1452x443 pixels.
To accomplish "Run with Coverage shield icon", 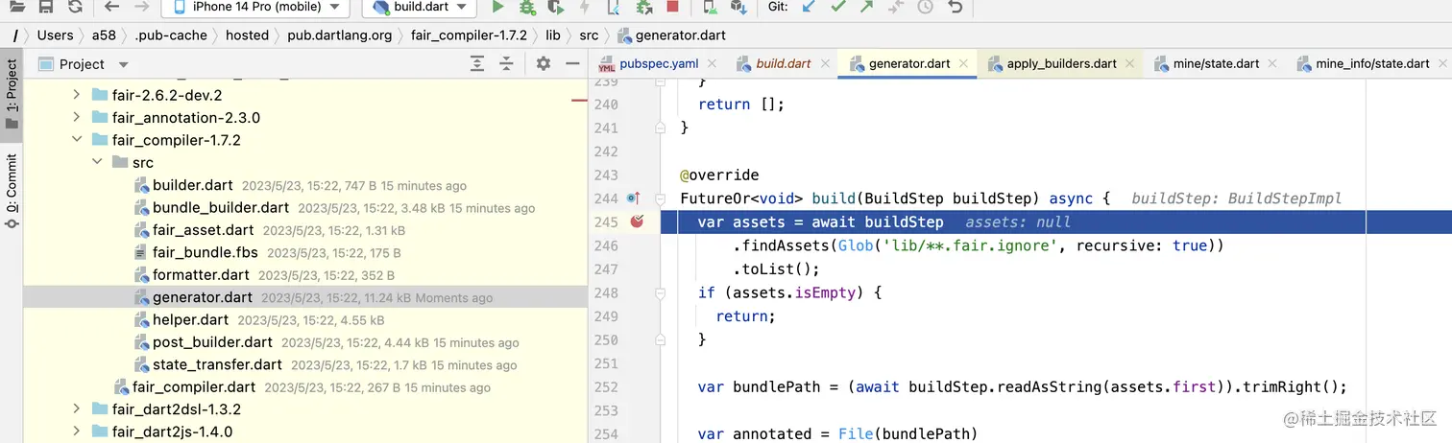I will 555,7.
